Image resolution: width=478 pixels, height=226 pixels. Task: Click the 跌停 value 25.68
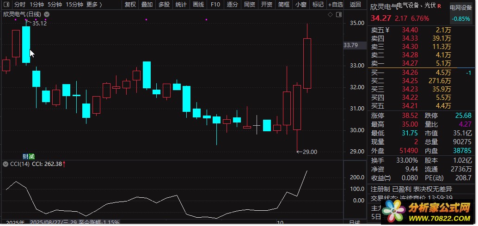(x=463, y=116)
